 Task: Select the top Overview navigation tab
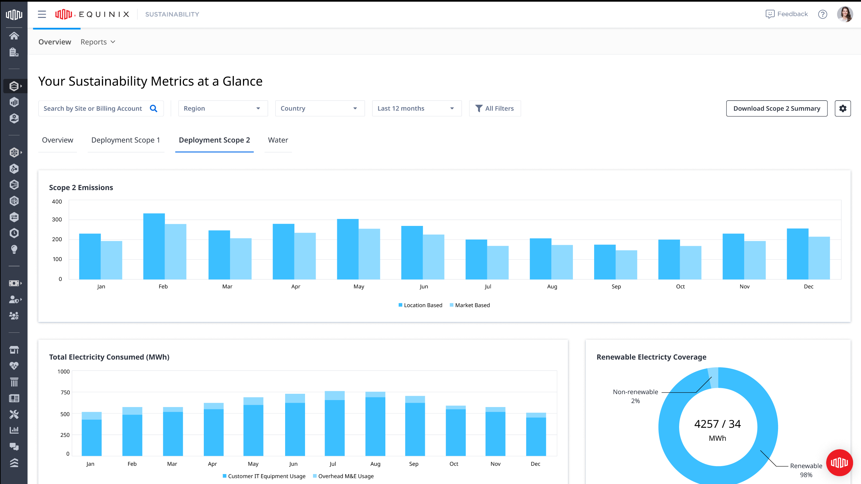(x=55, y=42)
